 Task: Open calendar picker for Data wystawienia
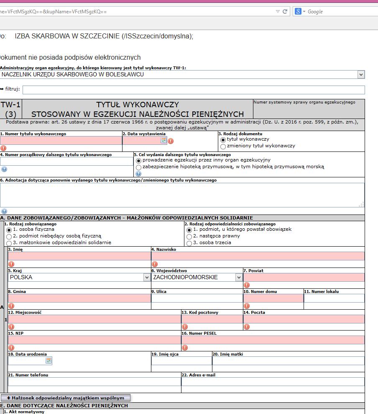[163, 141]
